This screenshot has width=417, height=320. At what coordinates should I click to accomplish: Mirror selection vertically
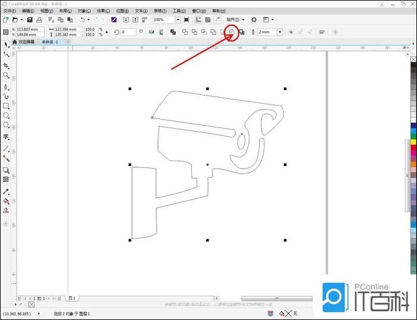161,32
